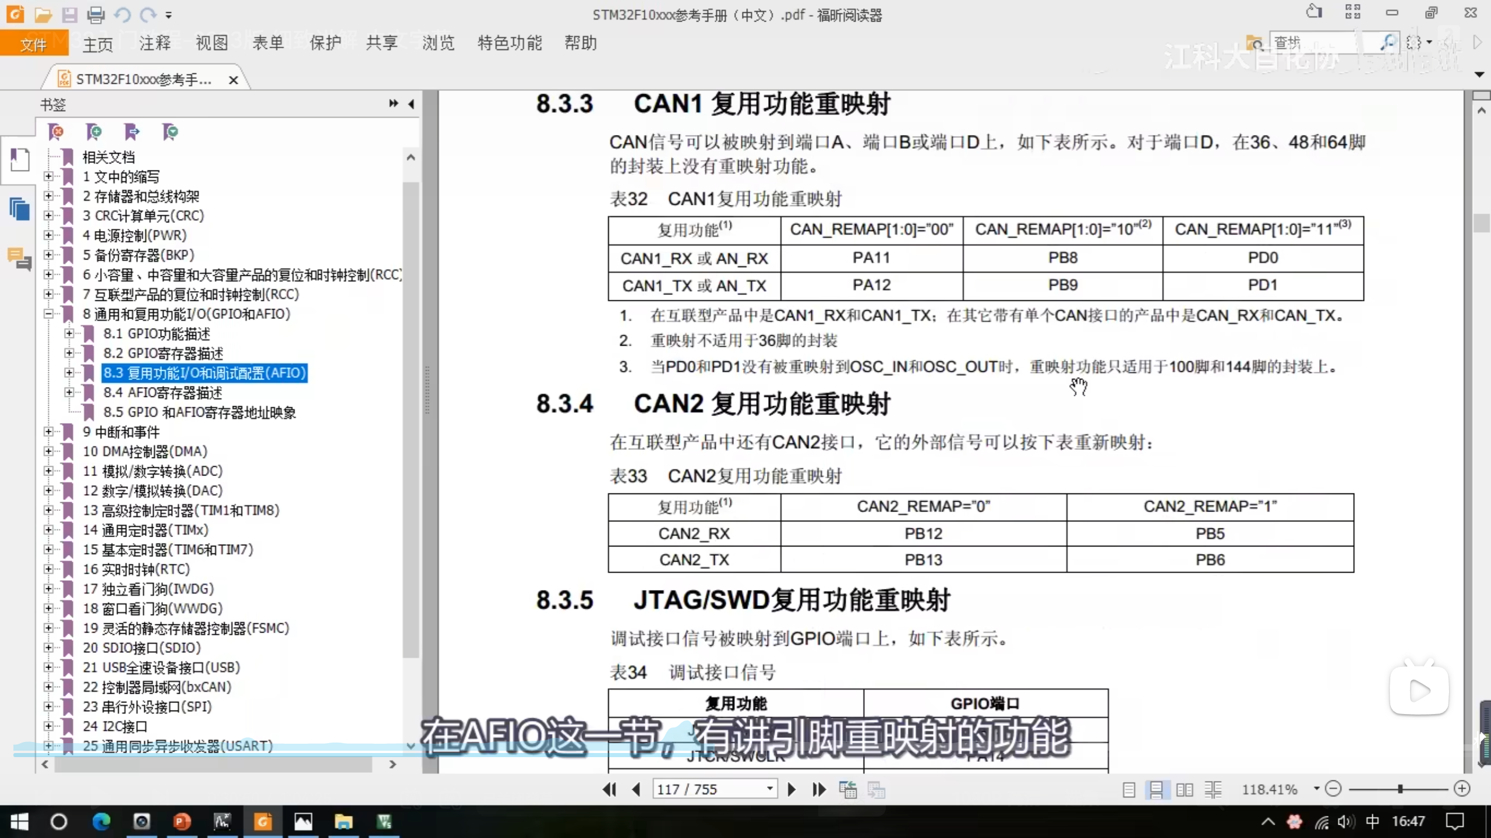This screenshot has width=1491, height=838.
Task: Jump to the last page button
Action: [819, 789]
